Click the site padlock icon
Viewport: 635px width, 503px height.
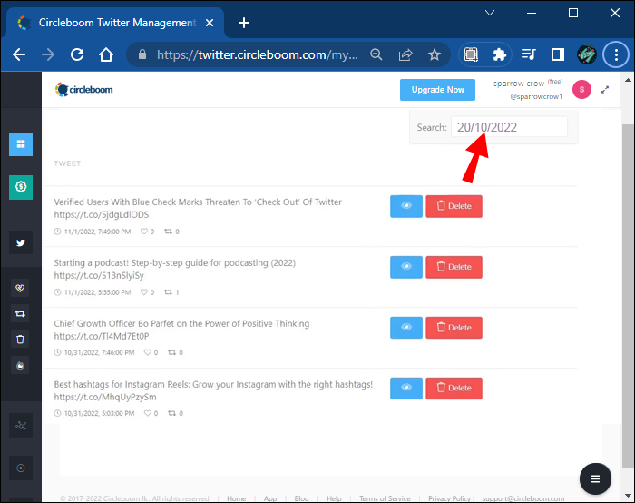[x=142, y=54]
